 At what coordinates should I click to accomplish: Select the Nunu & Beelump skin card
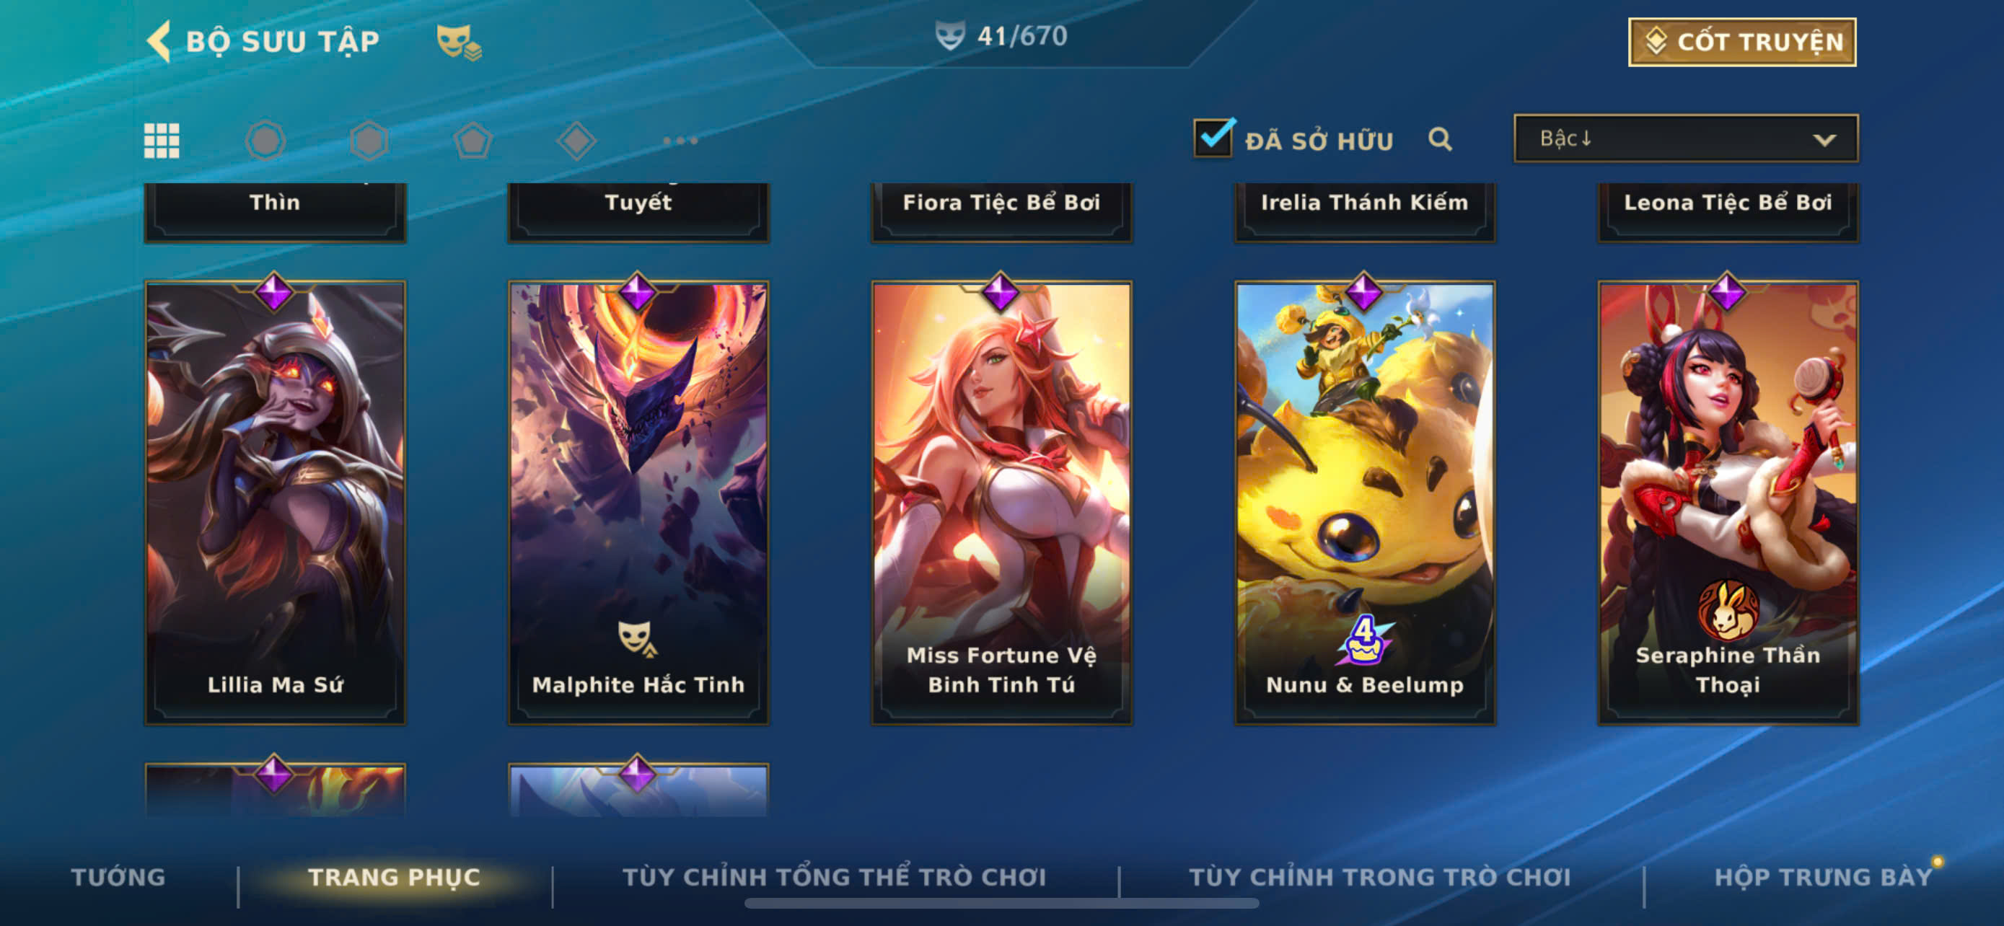pos(1365,503)
